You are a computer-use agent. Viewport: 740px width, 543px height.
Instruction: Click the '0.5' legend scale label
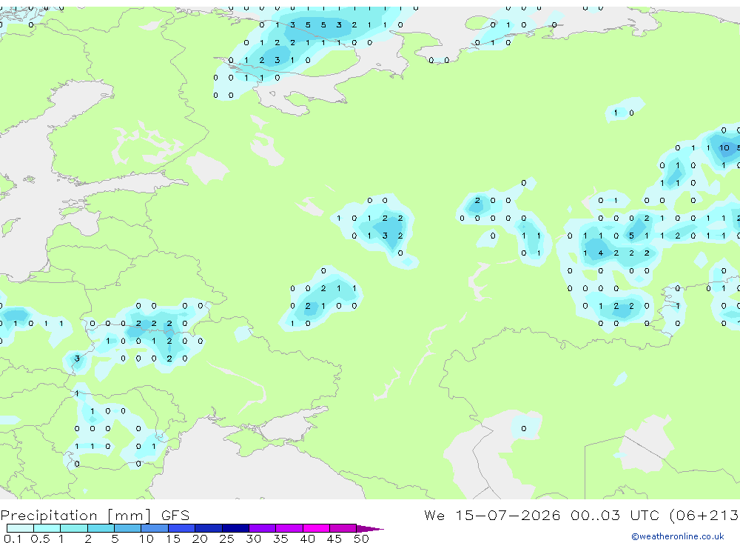click(40, 539)
